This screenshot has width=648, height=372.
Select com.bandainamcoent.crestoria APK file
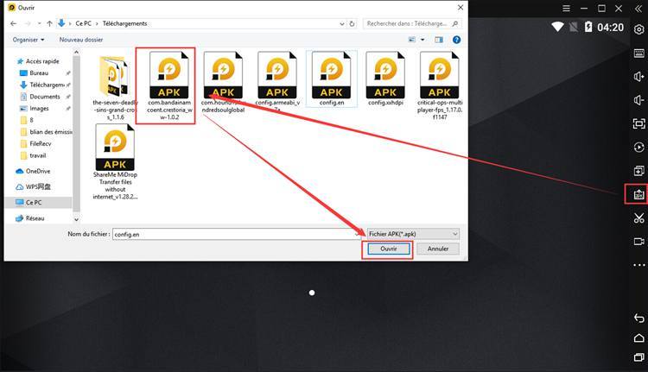[169, 85]
